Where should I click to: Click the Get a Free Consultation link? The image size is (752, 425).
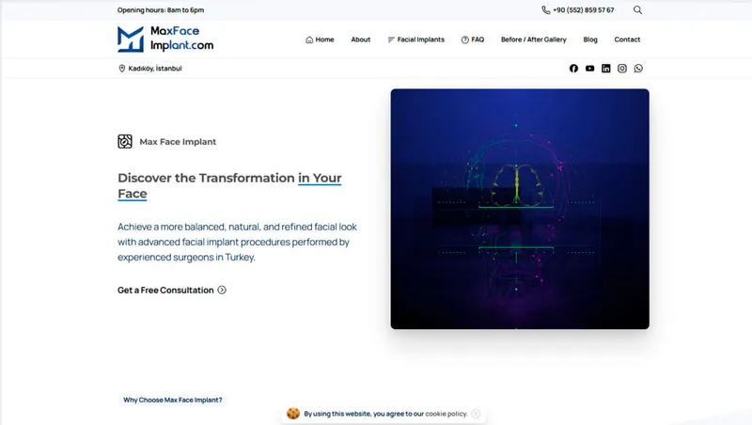[172, 291]
